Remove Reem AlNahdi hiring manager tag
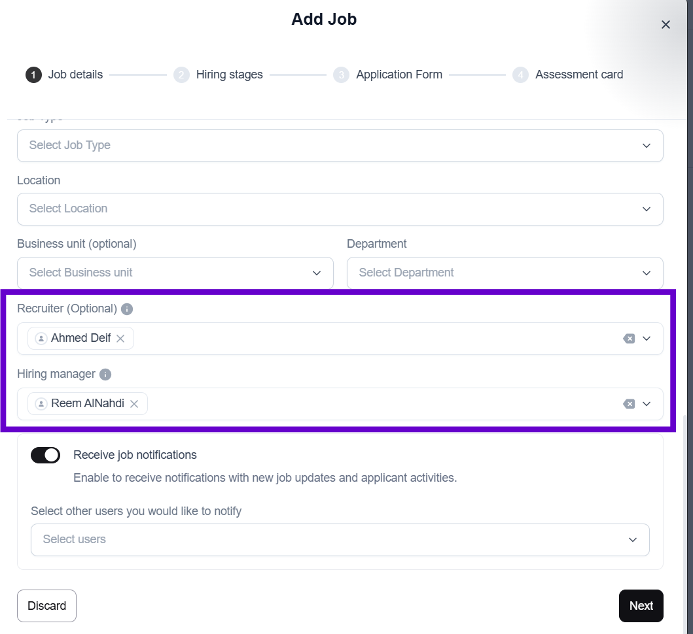The width and height of the screenshot is (693, 634). (134, 404)
